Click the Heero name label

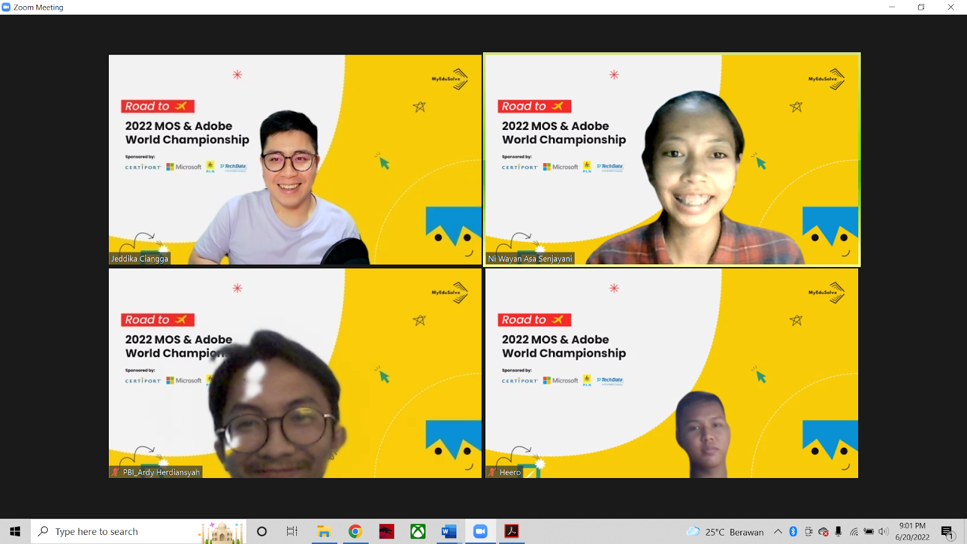(x=510, y=472)
